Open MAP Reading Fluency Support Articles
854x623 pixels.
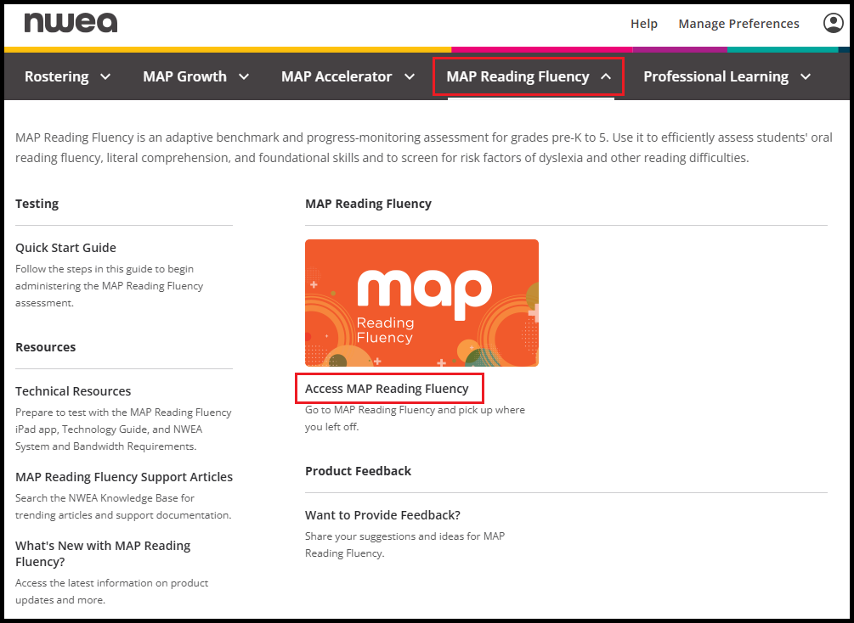[x=124, y=477]
